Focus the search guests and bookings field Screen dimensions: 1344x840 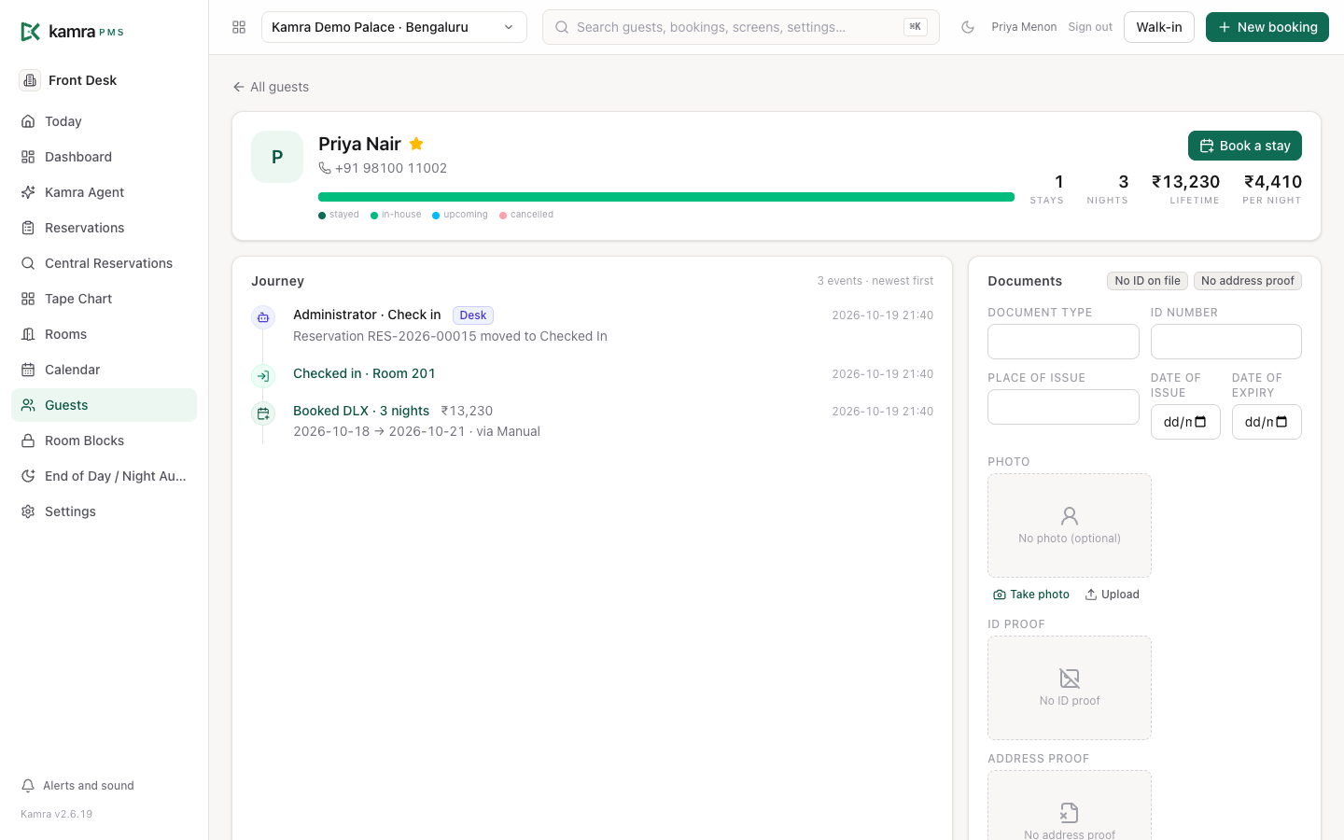coord(740,27)
